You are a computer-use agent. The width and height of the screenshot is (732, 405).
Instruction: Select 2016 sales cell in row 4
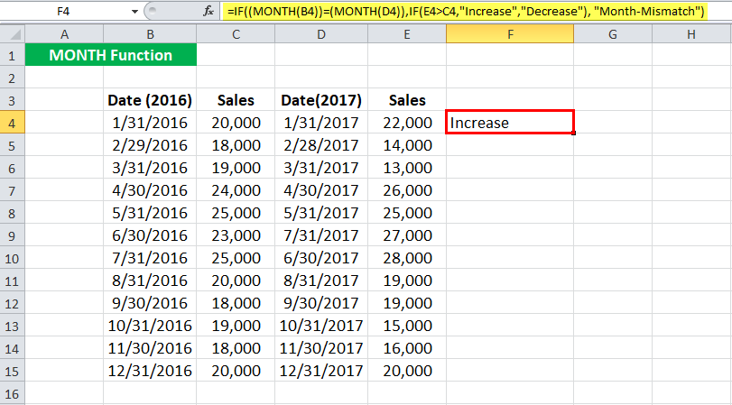tap(236, 123)
